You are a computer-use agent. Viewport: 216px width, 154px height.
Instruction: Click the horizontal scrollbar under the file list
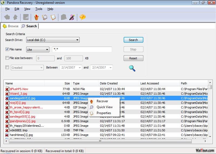pos(100,141)
